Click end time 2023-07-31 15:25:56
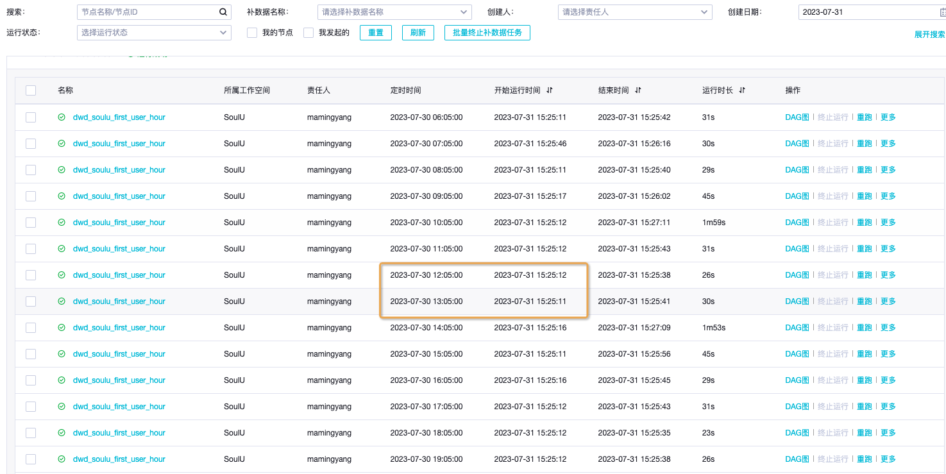 634,354
